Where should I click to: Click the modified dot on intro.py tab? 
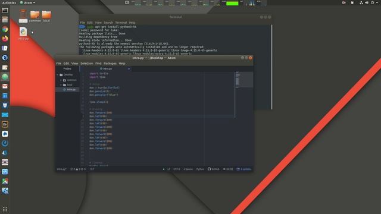tap(129, 69)
